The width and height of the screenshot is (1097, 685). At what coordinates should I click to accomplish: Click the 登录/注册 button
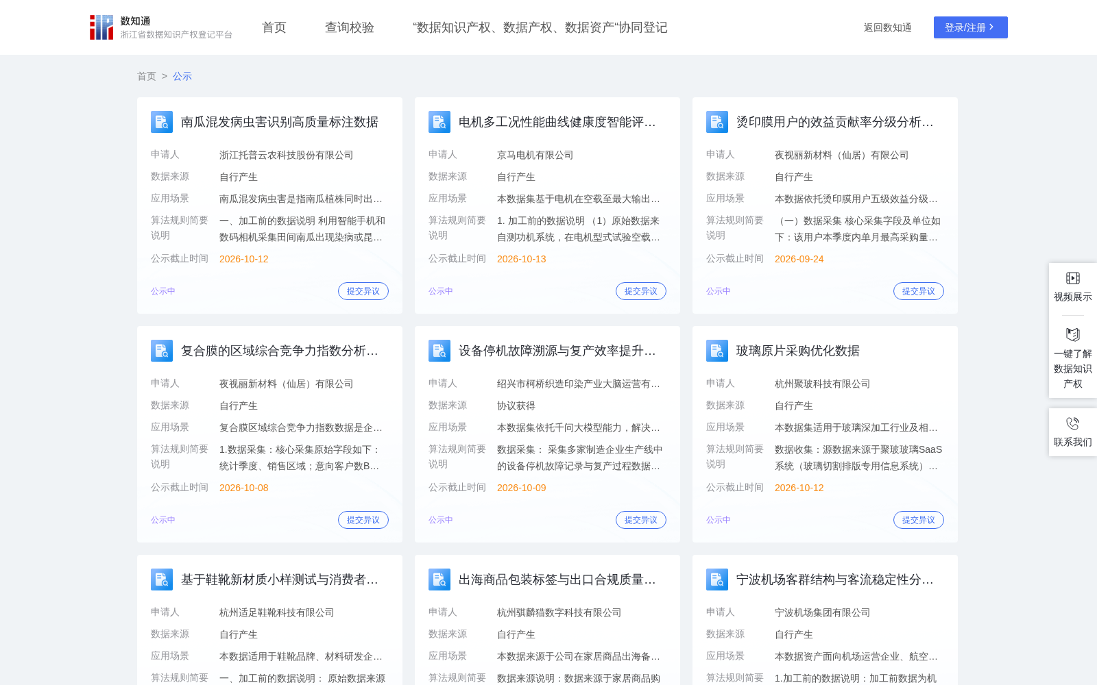click(x=971, y=27)
